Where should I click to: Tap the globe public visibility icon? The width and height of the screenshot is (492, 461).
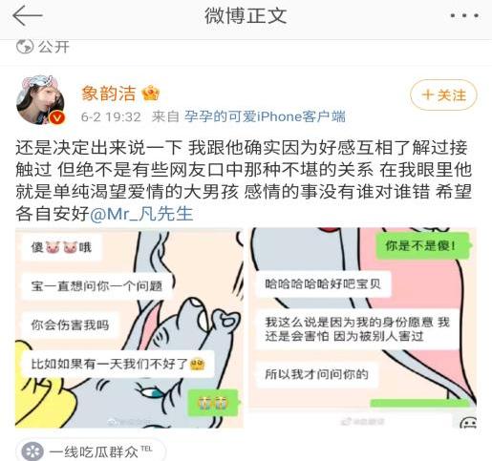(x=25, y=47)
